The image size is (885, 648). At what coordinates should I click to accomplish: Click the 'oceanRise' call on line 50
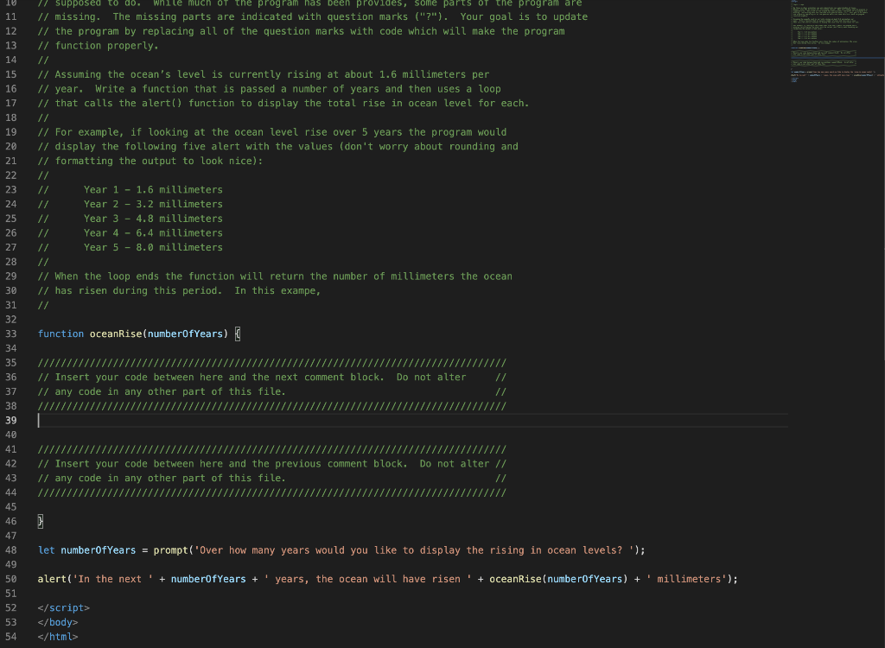[x=515, y=579]
